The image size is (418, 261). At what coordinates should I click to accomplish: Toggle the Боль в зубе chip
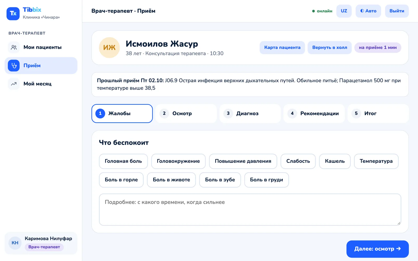pyautogui.click(x=220, y=180)
